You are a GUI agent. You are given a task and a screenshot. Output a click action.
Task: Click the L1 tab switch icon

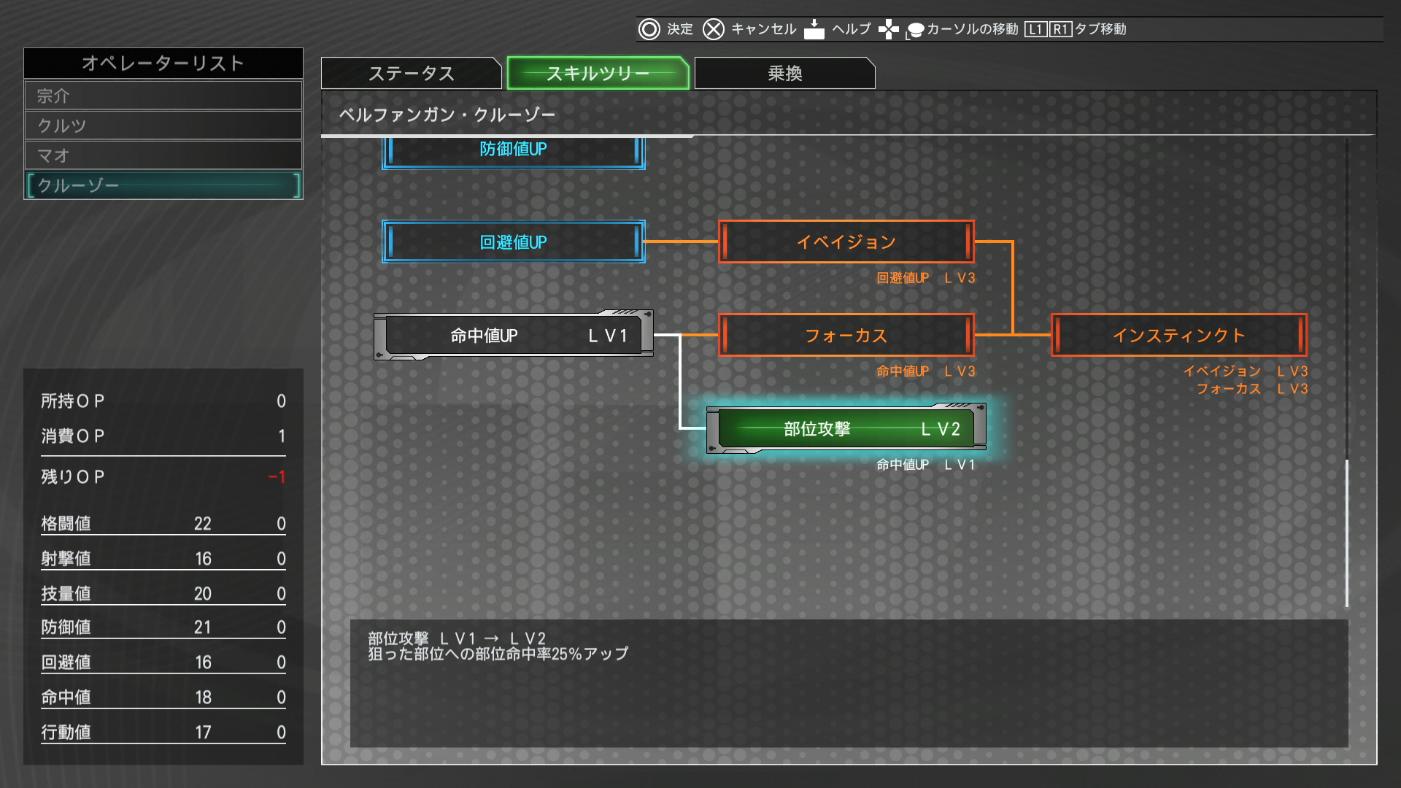(1035, 29)
